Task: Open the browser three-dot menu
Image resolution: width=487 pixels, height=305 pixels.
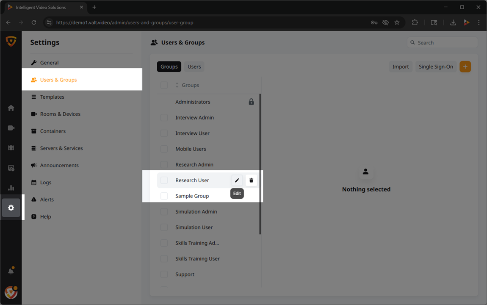Action: pos(479,22)
